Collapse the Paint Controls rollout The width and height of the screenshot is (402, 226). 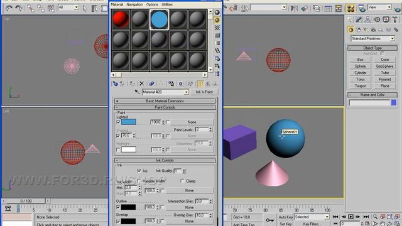pyautogui.click(x=165, y=107)
